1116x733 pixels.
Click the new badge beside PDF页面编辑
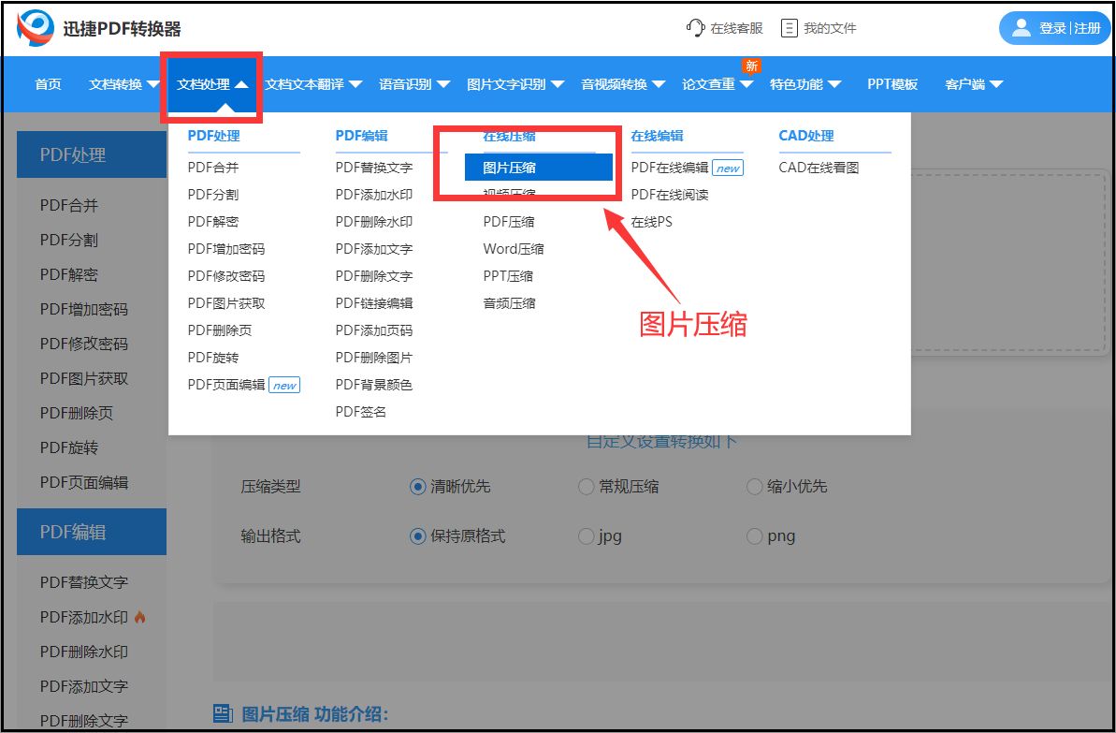(x=283, y=384)
